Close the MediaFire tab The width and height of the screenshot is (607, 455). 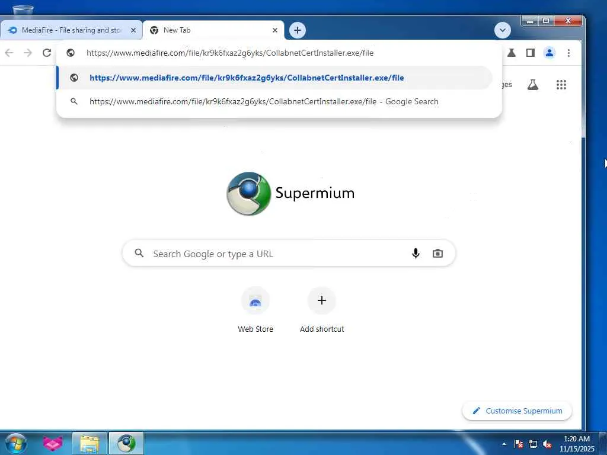point(133,30)
